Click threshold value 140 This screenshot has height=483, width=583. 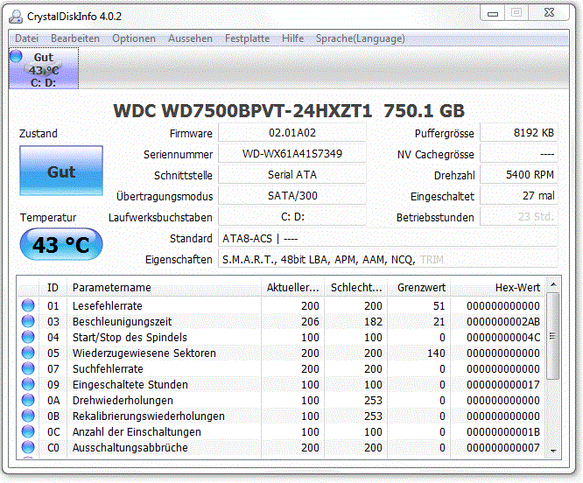436,353
